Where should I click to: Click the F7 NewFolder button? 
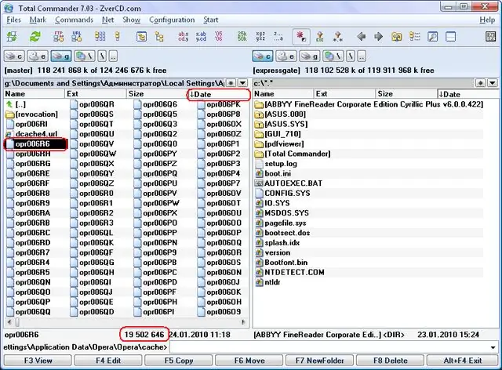pyautogui.click(x=319, y=361)
